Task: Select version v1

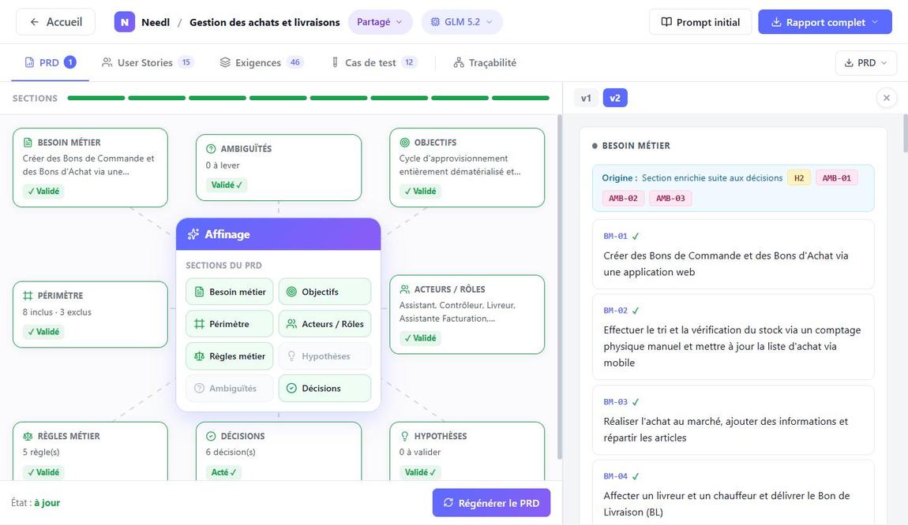Action: (x=586, y=98)
